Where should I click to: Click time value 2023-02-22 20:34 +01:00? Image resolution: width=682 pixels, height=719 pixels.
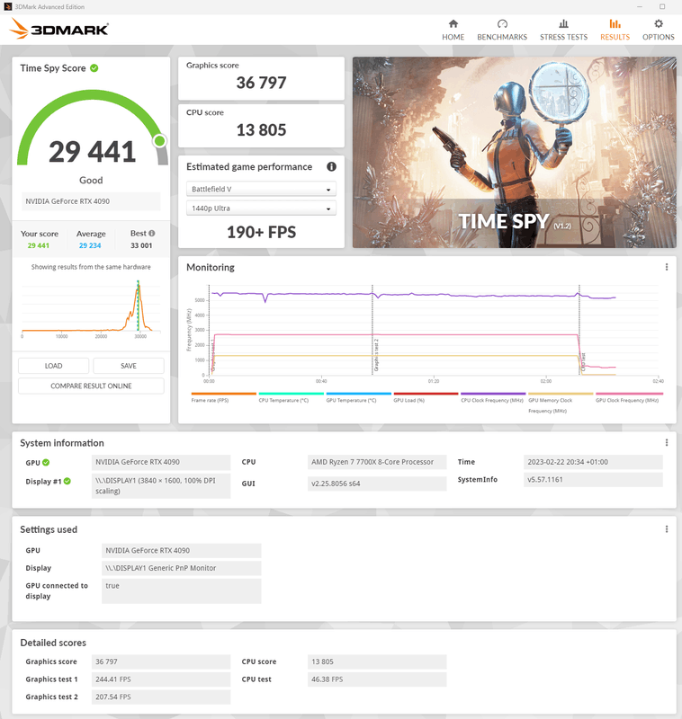[x=593, y=462]
